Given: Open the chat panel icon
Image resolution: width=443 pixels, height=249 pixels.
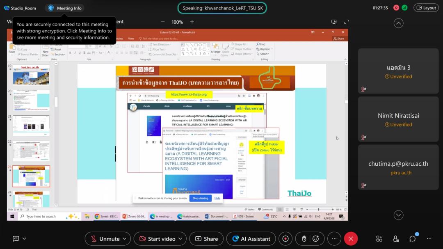Looking at the screenshot, I should (412, 239).
